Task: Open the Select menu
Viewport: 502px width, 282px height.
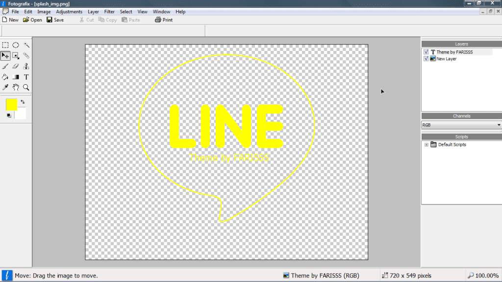Action: pyautogui.click(x=126, y=12)
